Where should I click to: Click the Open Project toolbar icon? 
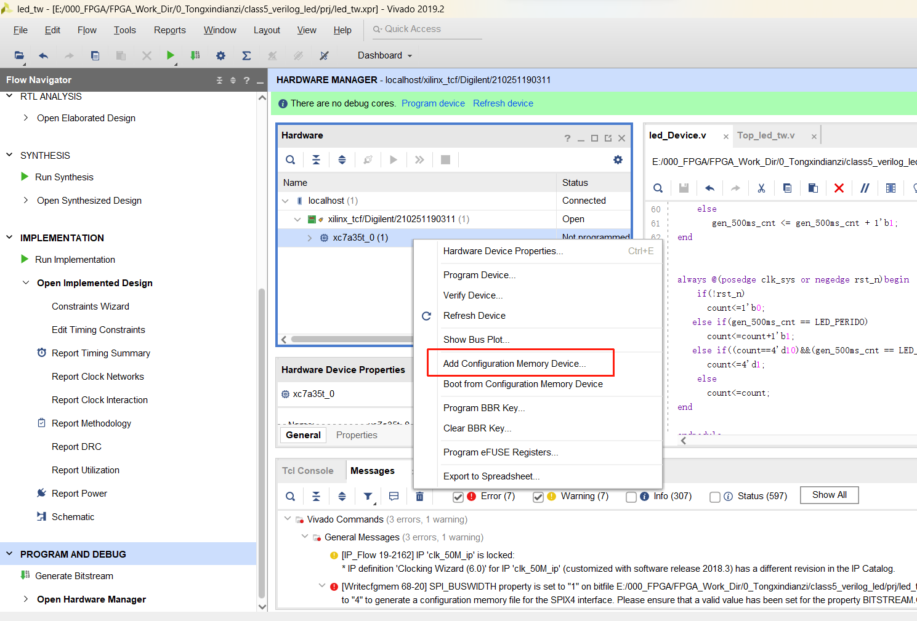pyautogui.click(x=19, y=55)
